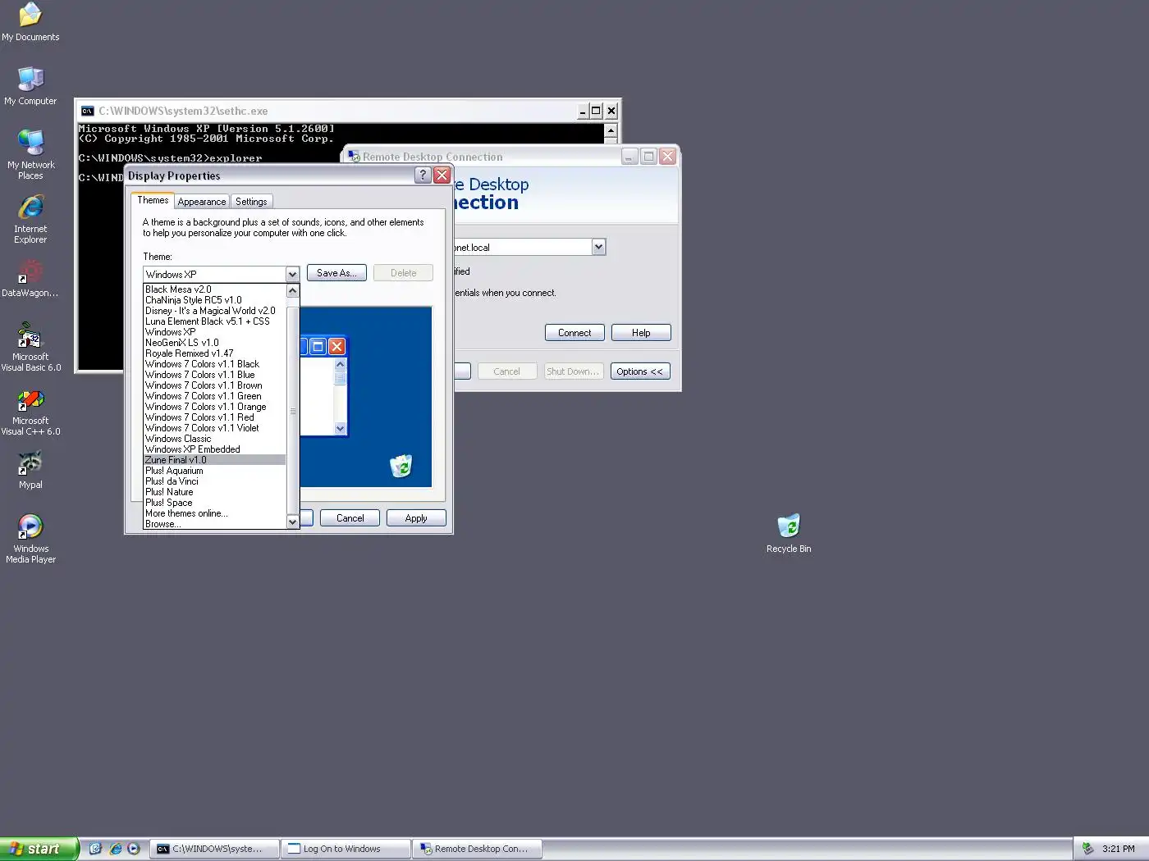This screenshot has height=861, width=1149.
Task: Click Connect in Remote Desktop Connection
Action: click(574, 333)
